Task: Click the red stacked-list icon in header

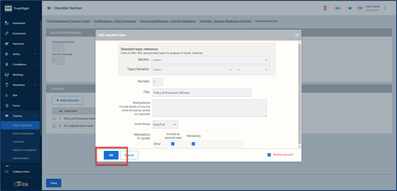Action: click(x=325, y=8)
